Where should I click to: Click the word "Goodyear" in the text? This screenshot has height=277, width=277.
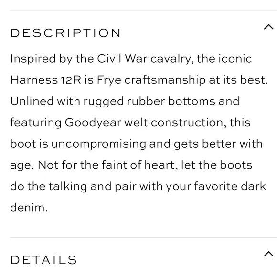(93, 123)
